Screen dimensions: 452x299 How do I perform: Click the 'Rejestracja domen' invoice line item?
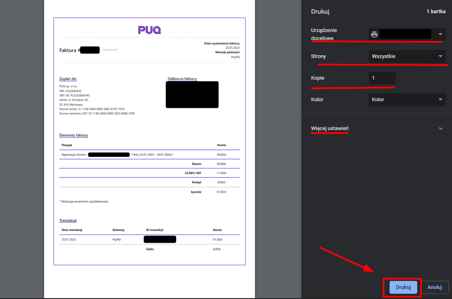(74, 154)
